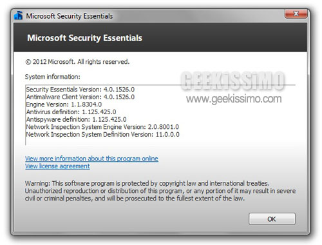The width and height of the screenshot is (322, 245).
Task: Click the 2012 Microsoft copyright notice
Action: [x=77, y=62]
